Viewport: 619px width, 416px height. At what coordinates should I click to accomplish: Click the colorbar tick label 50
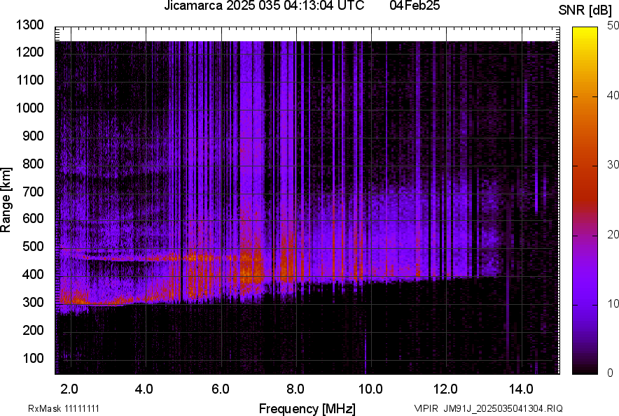coord(613,25)
